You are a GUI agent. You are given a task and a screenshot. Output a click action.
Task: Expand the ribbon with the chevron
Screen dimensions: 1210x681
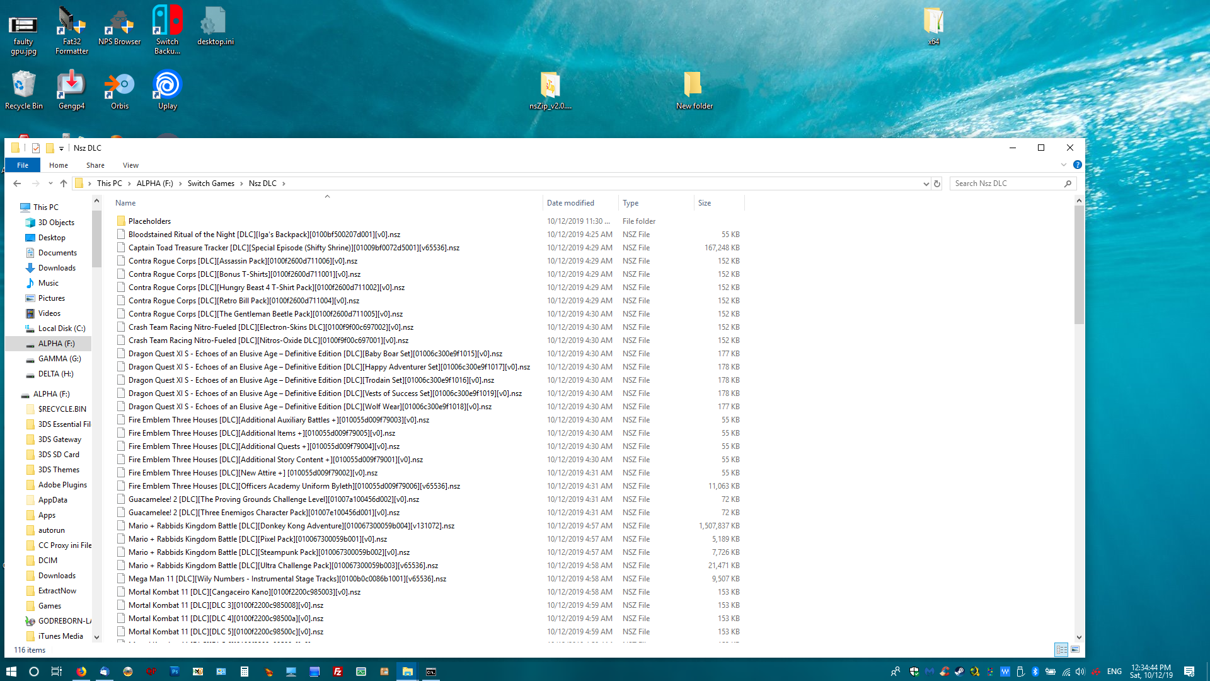[x=1064, y=165]
